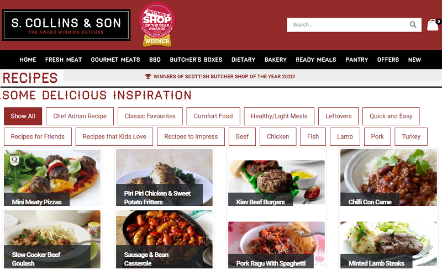
Task: Filter recipes by Lamb
Action: tap(345, 137)
